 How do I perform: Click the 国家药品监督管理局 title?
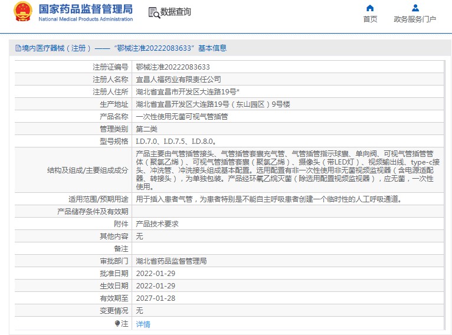click(x=86, y=9)
